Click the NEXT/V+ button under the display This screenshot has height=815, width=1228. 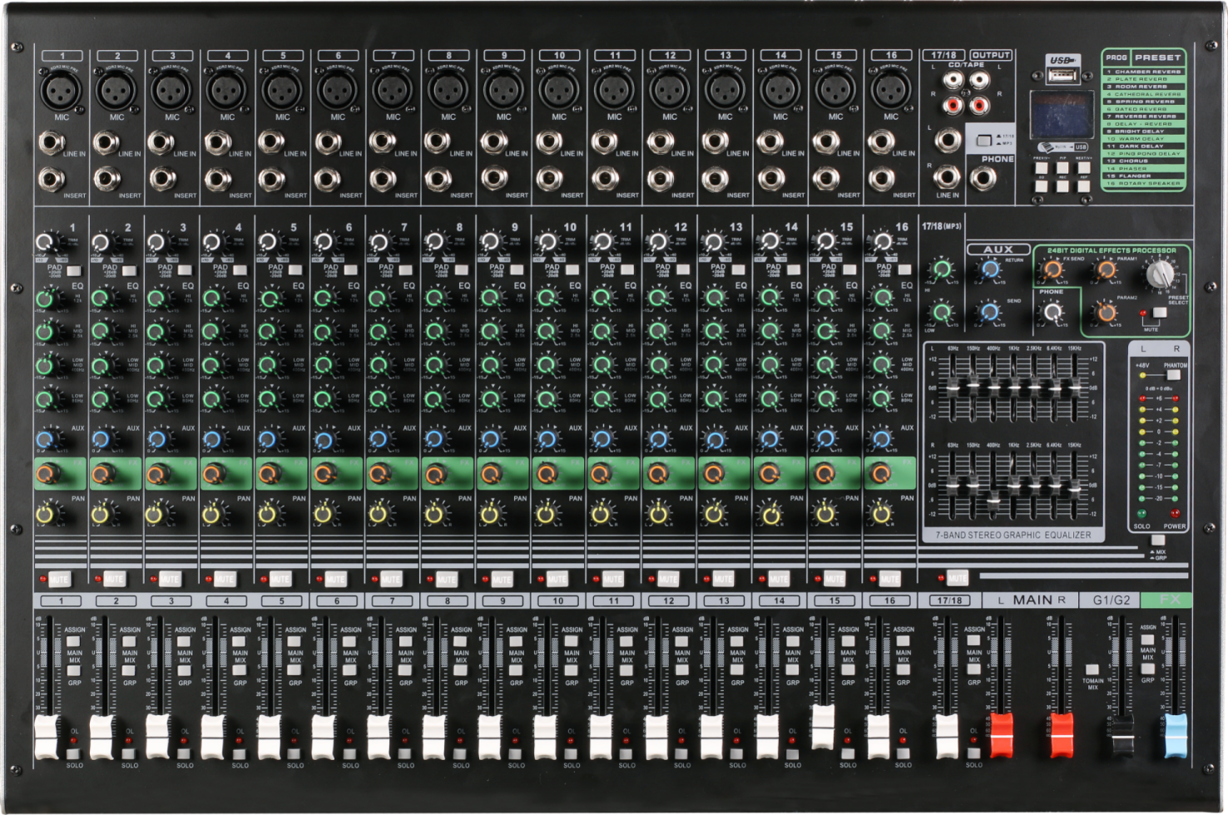tap(1083, 168)
